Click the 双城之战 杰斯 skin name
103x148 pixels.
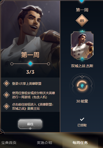[82, 66]
